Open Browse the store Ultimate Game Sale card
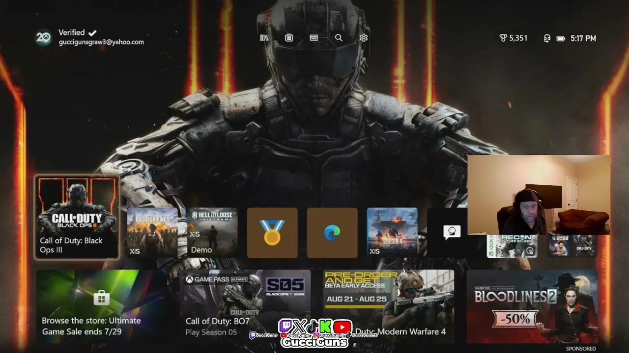 click(101, 306)
